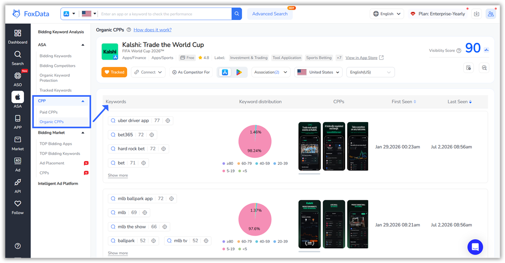Open the chat support bubble
Image resolution: width=505 pixels, height=263 pixels.
[x=475, y=247]
